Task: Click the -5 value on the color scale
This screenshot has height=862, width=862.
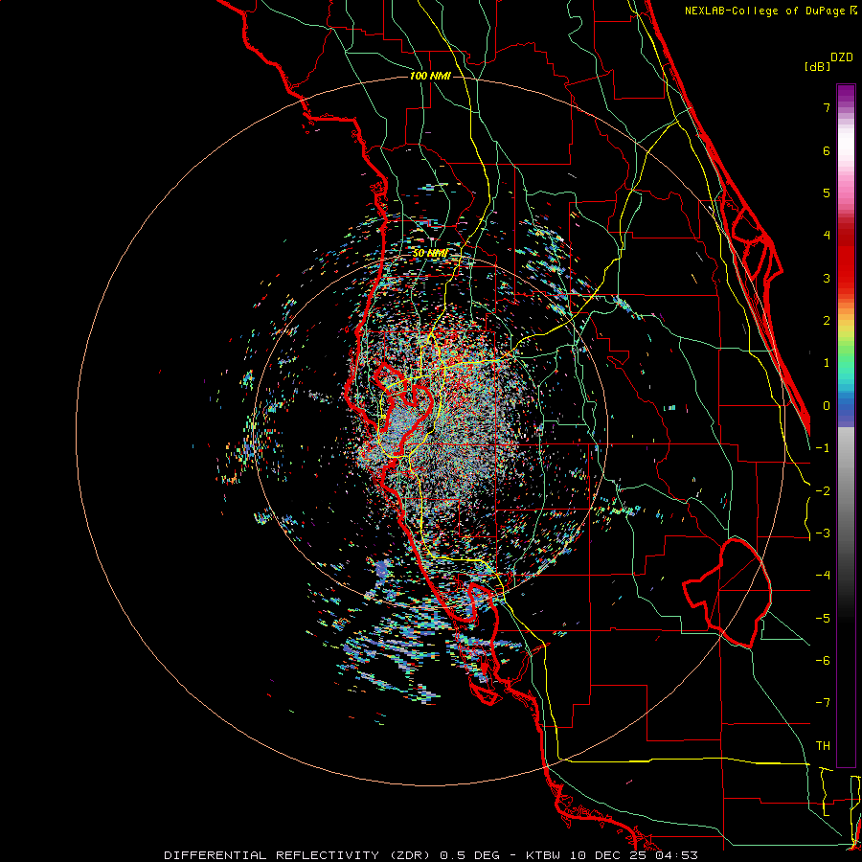Action: click(823, 619)
